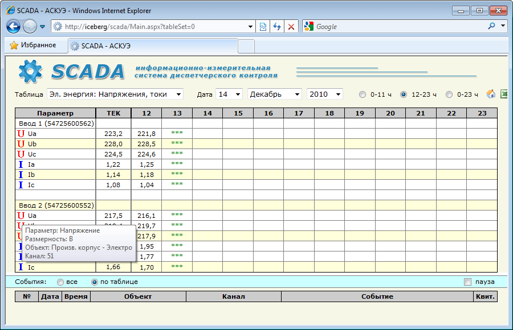Click hour 12 value 1,70 for Ввод 2 Ic
Image resolution: width=513 pixels, height=330 pixels.
146,267
